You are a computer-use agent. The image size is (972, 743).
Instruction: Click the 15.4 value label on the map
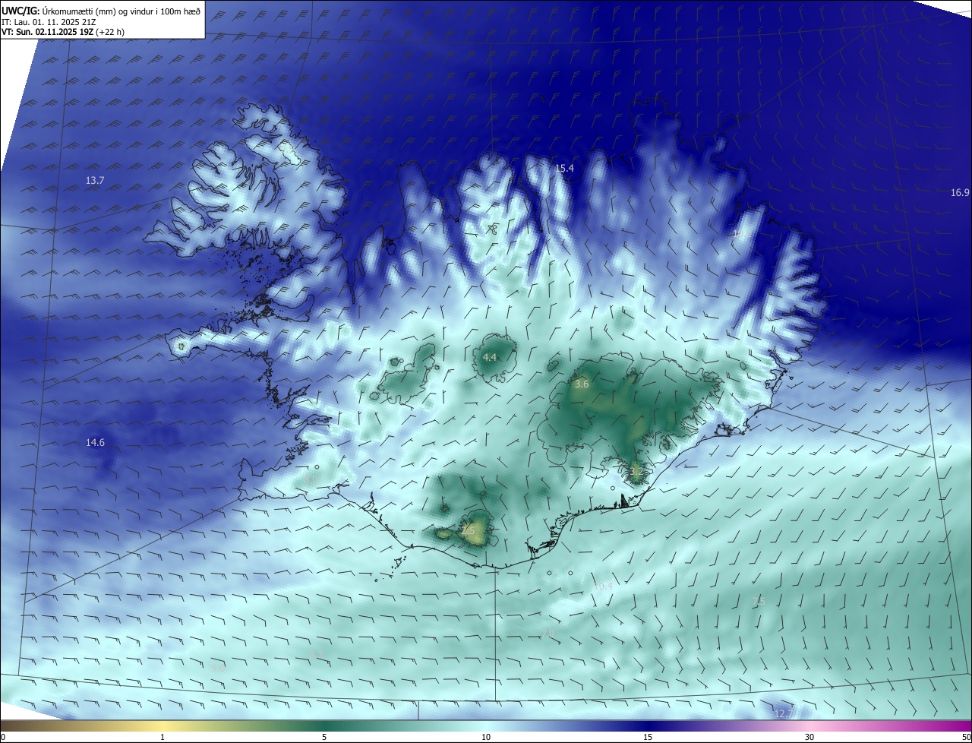pyautogui.click(x=564, y=169)
